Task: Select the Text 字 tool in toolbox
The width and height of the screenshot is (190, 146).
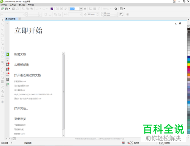Action: pos(2,62)
